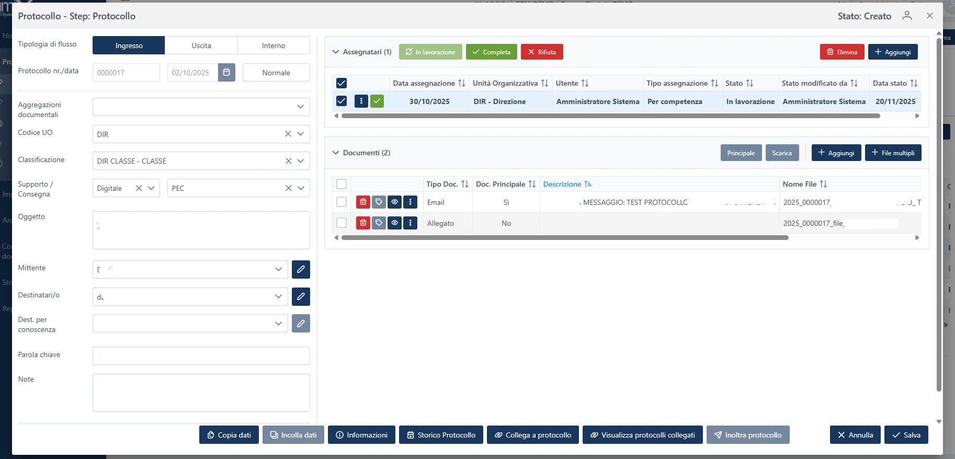Switch flow type to Uscita
This screenshot has height=459, width=955.
point(201,45)
